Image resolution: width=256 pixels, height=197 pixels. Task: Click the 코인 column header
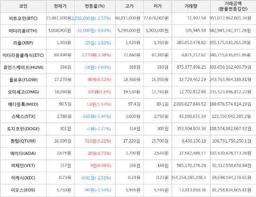(x=23, y=6)
